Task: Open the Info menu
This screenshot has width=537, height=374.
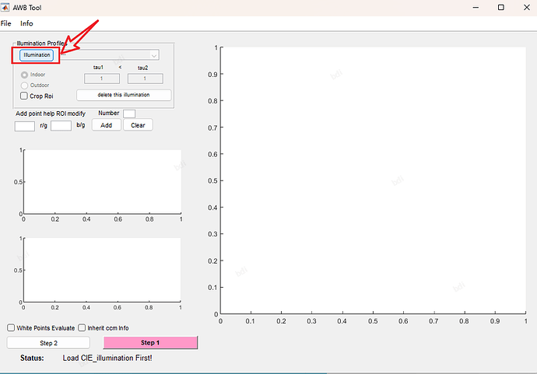Action: pos(26,23)
